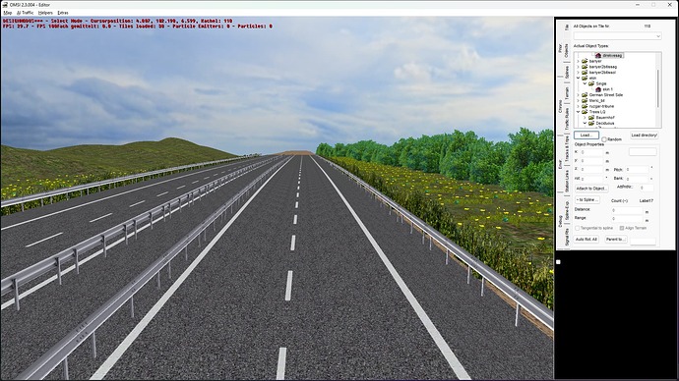
Task: Toggle the Random radio option
Action: pos(604,139)
